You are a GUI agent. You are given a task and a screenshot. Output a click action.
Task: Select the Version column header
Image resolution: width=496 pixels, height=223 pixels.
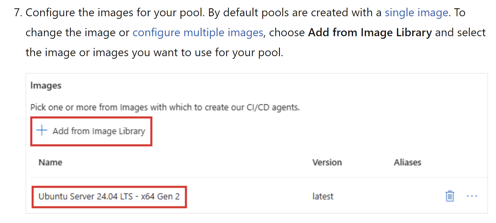click(x=327, y=162)
